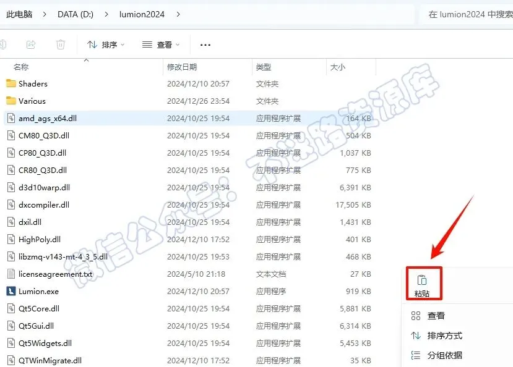Select the Qt5Widgets.dll file name
513x367 pixels.
coord(45,343)
